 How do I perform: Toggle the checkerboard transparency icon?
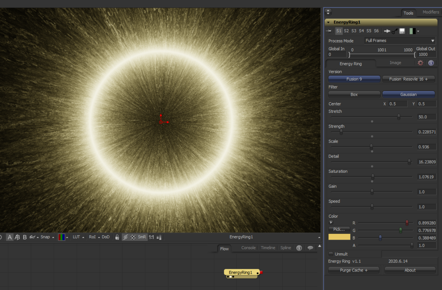click(133, 237)
